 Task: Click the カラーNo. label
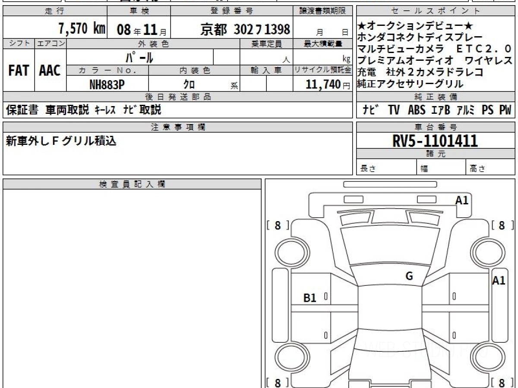pos(108,71)
